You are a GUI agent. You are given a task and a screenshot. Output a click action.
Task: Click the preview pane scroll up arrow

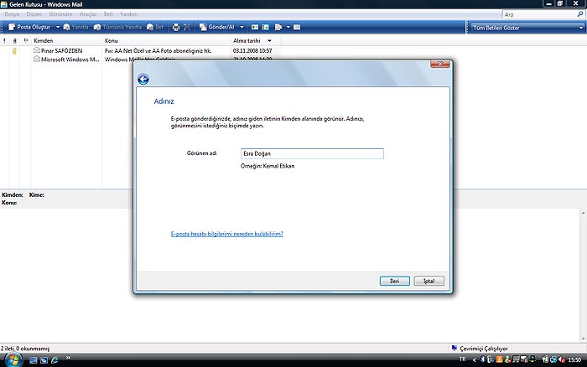coord(584,213)
